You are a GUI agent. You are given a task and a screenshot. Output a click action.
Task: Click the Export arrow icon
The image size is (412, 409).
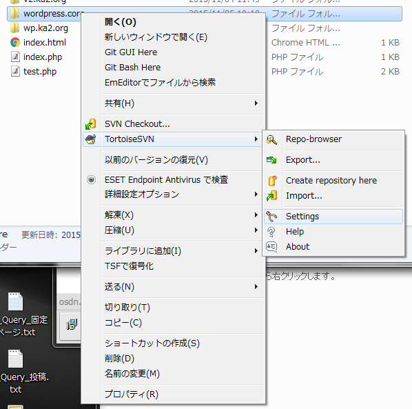pos(271,160)
